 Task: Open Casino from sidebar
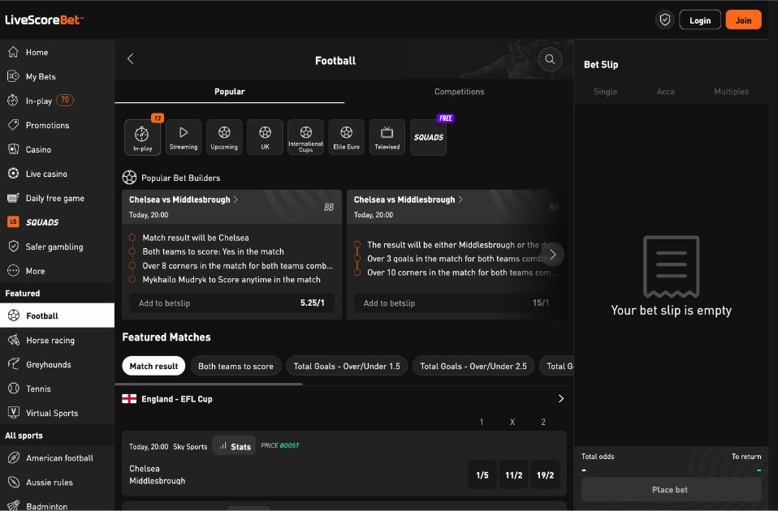click(x=57, y=149)
